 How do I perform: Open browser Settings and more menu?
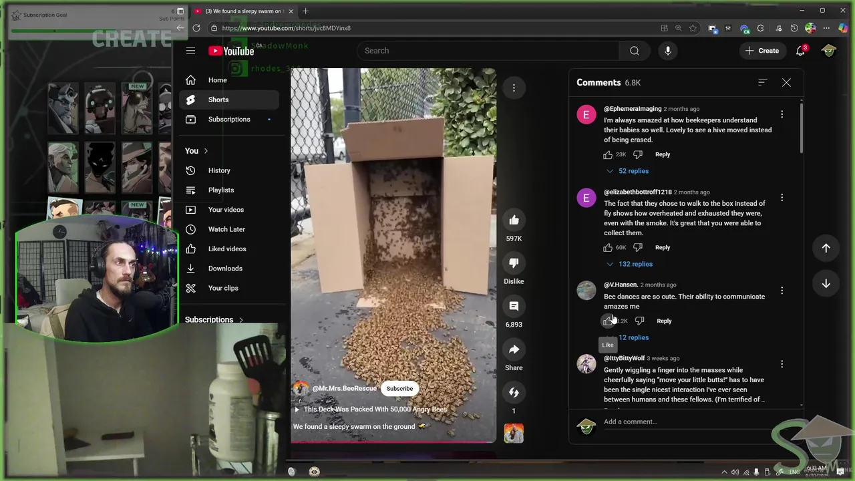(826, 28)
